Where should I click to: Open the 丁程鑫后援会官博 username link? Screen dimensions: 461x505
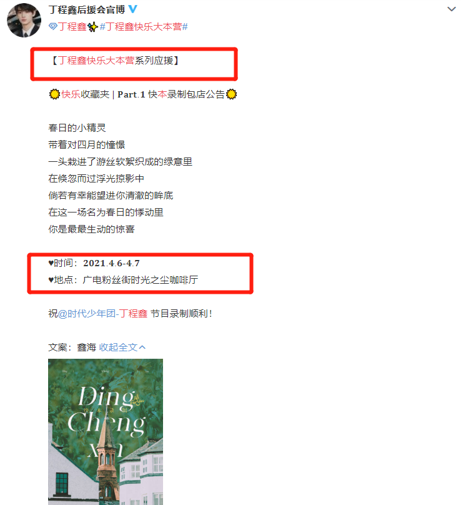click(x=87, y=9)
